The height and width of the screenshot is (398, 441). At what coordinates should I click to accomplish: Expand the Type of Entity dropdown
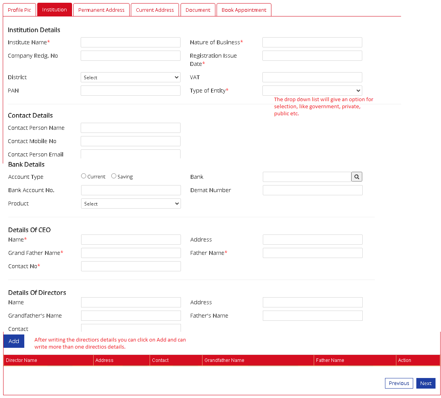[x=312, y=91]
